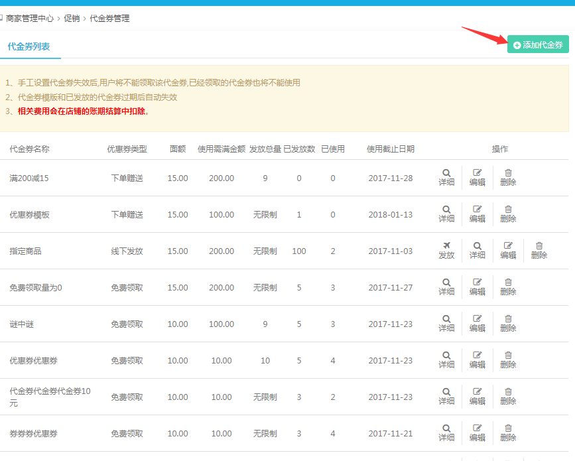View details of 免费领取量为0 voucher
Screen dimensions: 575x461
[x=446, y=287]
